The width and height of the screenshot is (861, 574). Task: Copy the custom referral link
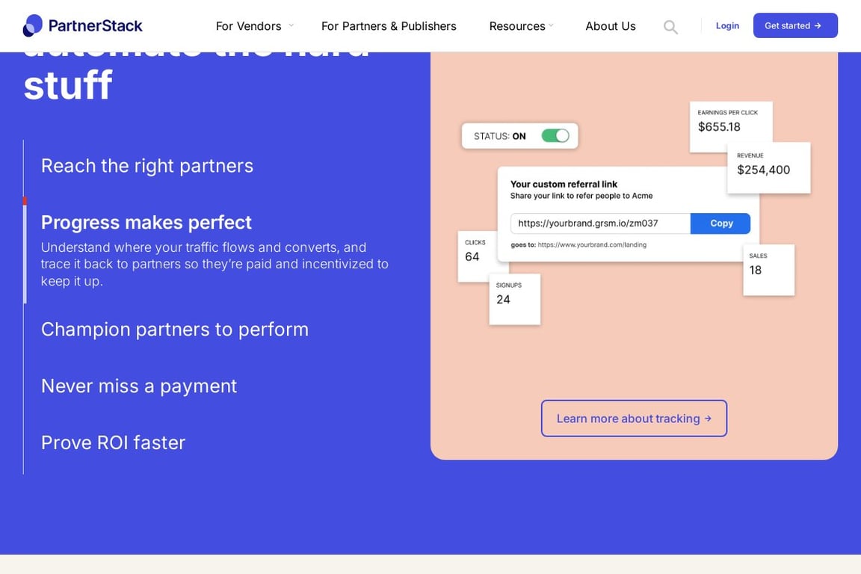click(720, 223)
